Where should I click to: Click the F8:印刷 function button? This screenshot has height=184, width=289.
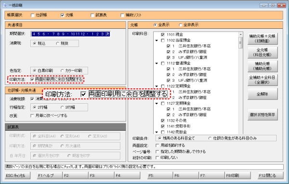[237, 175]
